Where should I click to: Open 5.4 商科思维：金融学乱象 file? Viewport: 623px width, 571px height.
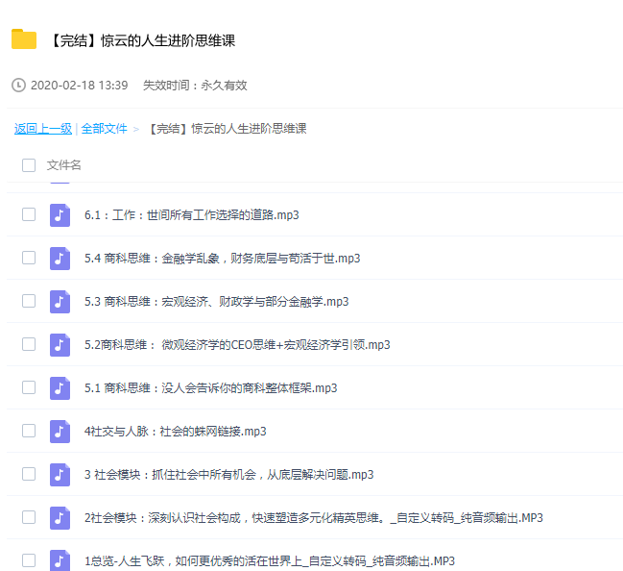222,259
